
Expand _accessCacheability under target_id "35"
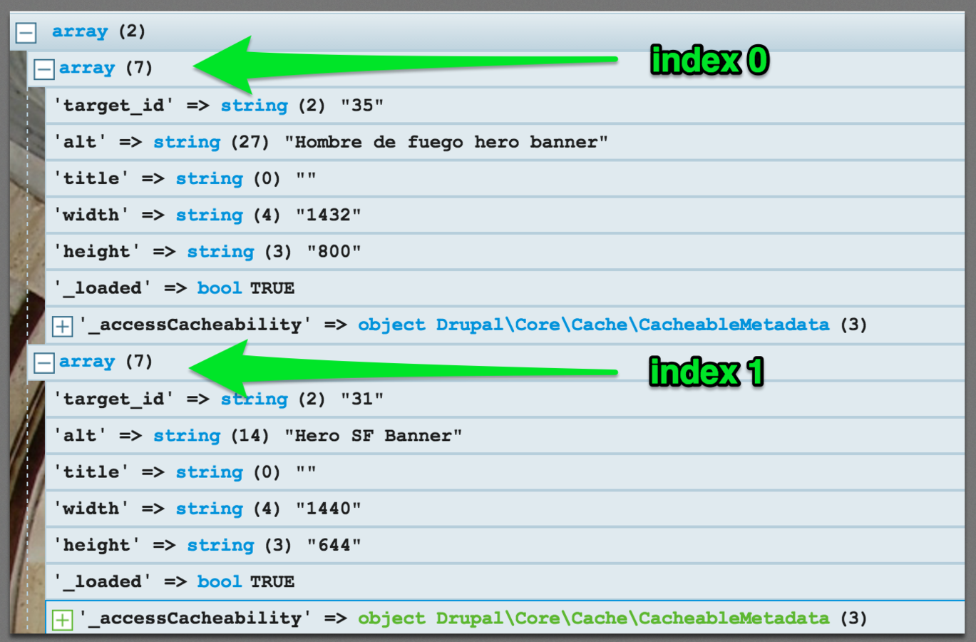coord(62,326)
